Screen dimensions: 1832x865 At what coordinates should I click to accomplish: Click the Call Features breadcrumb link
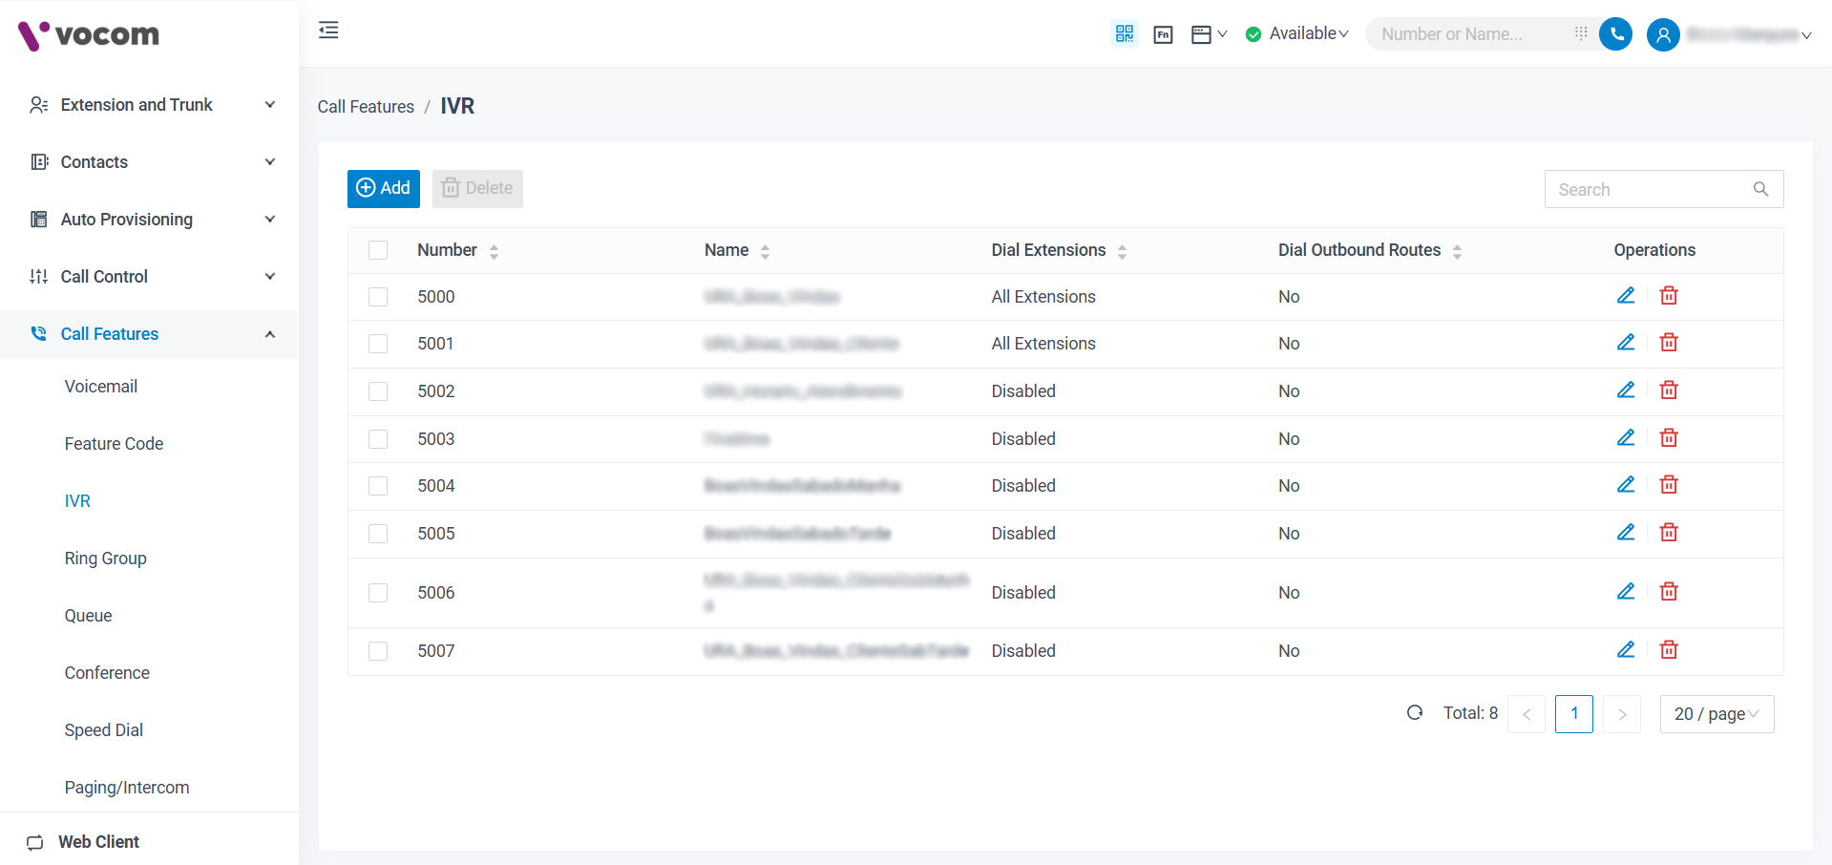pyautogui.click(x=366, y=107)
